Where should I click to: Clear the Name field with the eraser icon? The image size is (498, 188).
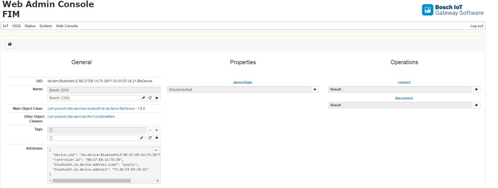coord(143,98)
